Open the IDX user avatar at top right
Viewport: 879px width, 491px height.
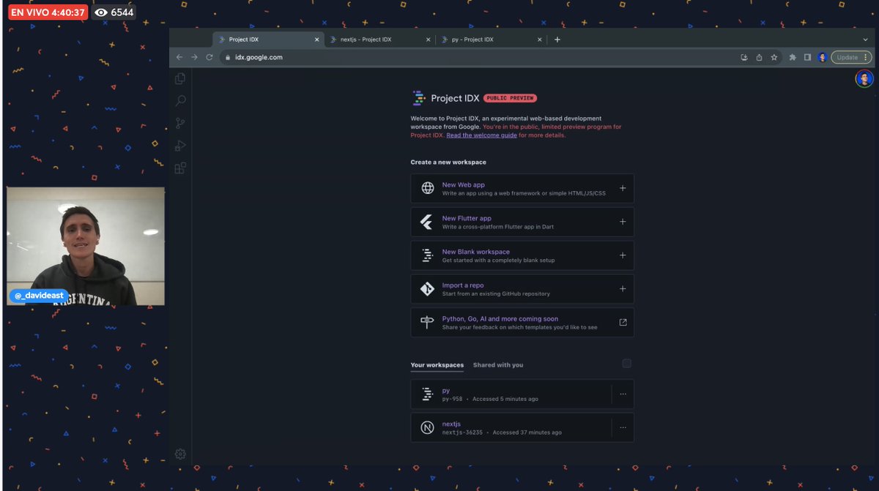(x=864, y=78)
